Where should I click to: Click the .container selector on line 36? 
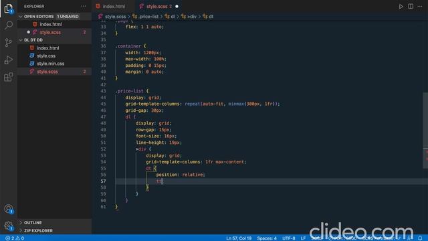pos(128,46)
